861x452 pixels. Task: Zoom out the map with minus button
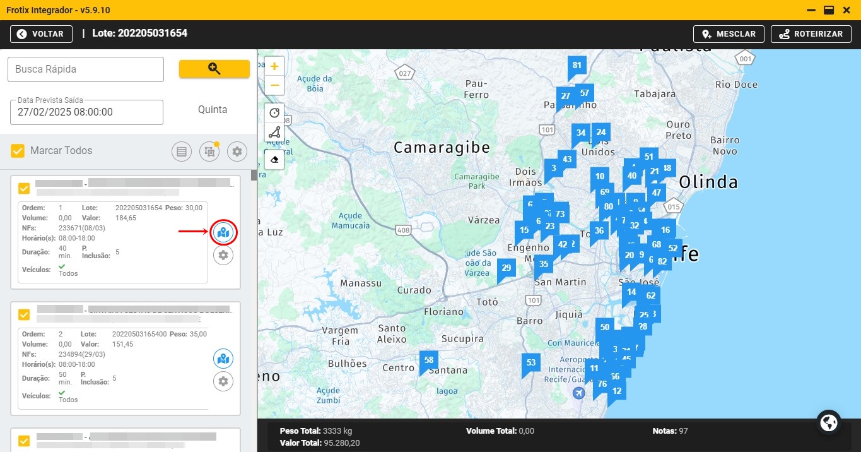pyautogui.click(x=274, y=85)
